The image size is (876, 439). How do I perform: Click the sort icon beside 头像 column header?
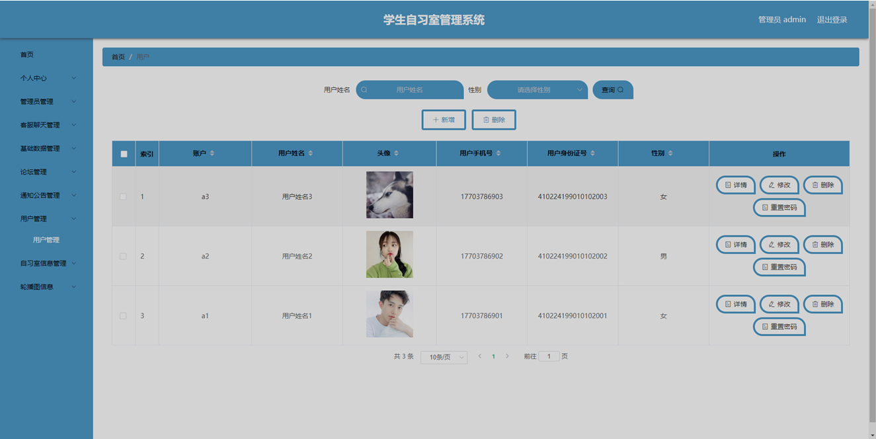click(x=397, y=153)
